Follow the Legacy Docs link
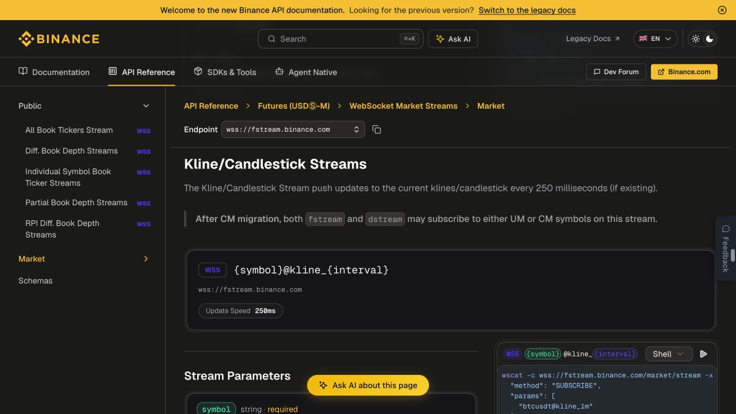Viewport: 736px width, 414px height. 593,39
